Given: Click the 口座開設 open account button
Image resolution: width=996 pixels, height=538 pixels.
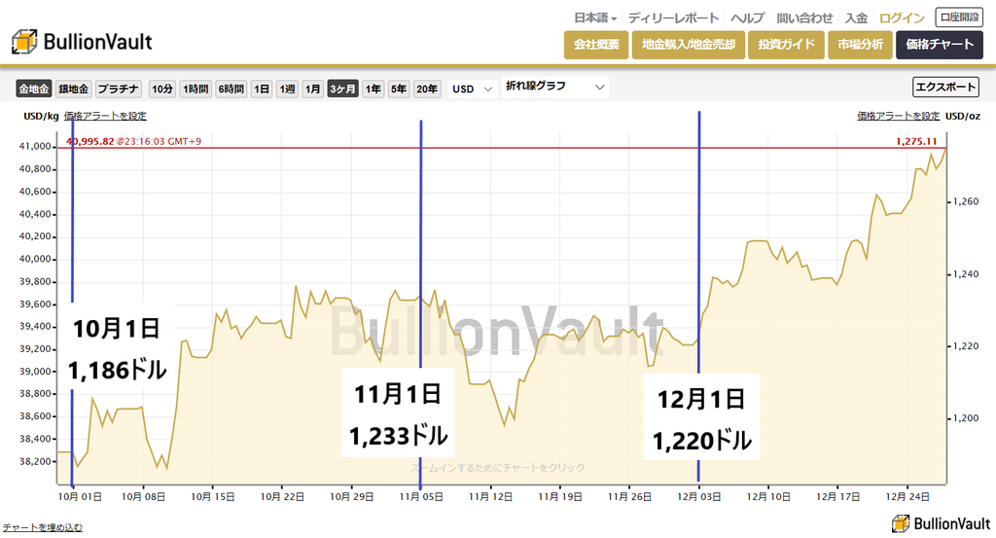Looking at the screenshot, I should (x=959, y=18).
